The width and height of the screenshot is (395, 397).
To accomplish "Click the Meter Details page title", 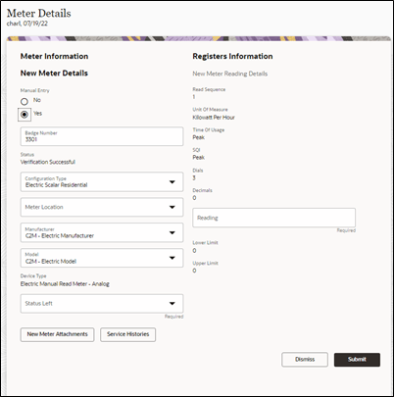I will 39,14.
